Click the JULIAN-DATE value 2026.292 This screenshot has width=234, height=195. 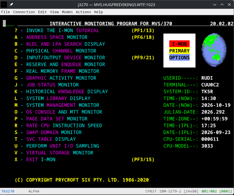click(x=213, y=112)
